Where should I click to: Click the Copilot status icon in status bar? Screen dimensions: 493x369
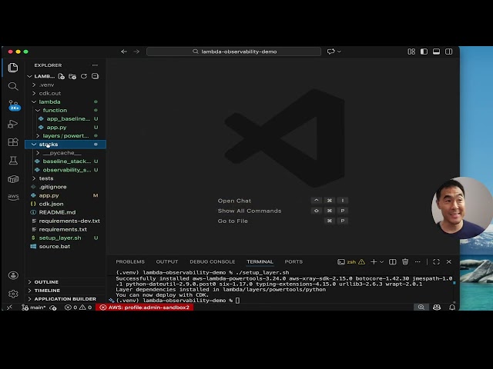437,307
